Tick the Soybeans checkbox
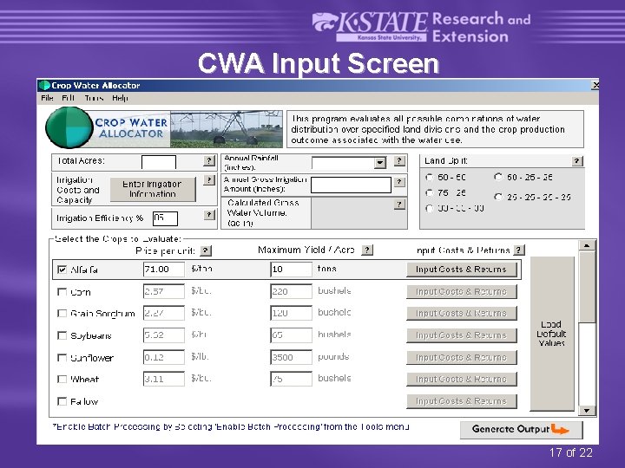Screen dimensions: 625x468 point(62,335)
